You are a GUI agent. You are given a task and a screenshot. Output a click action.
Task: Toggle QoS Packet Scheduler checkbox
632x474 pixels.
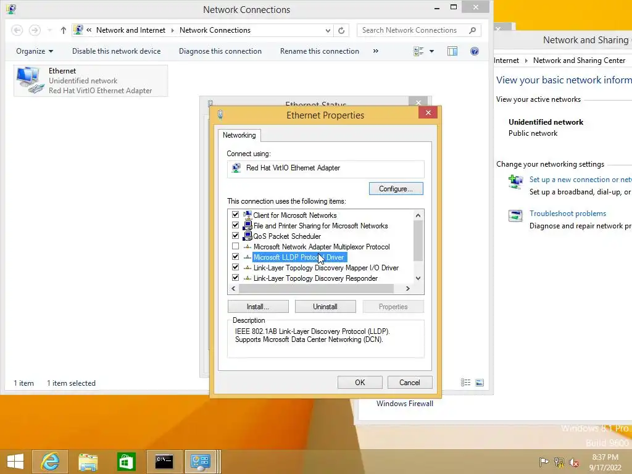pyautogui.click(x=235, y=236)
